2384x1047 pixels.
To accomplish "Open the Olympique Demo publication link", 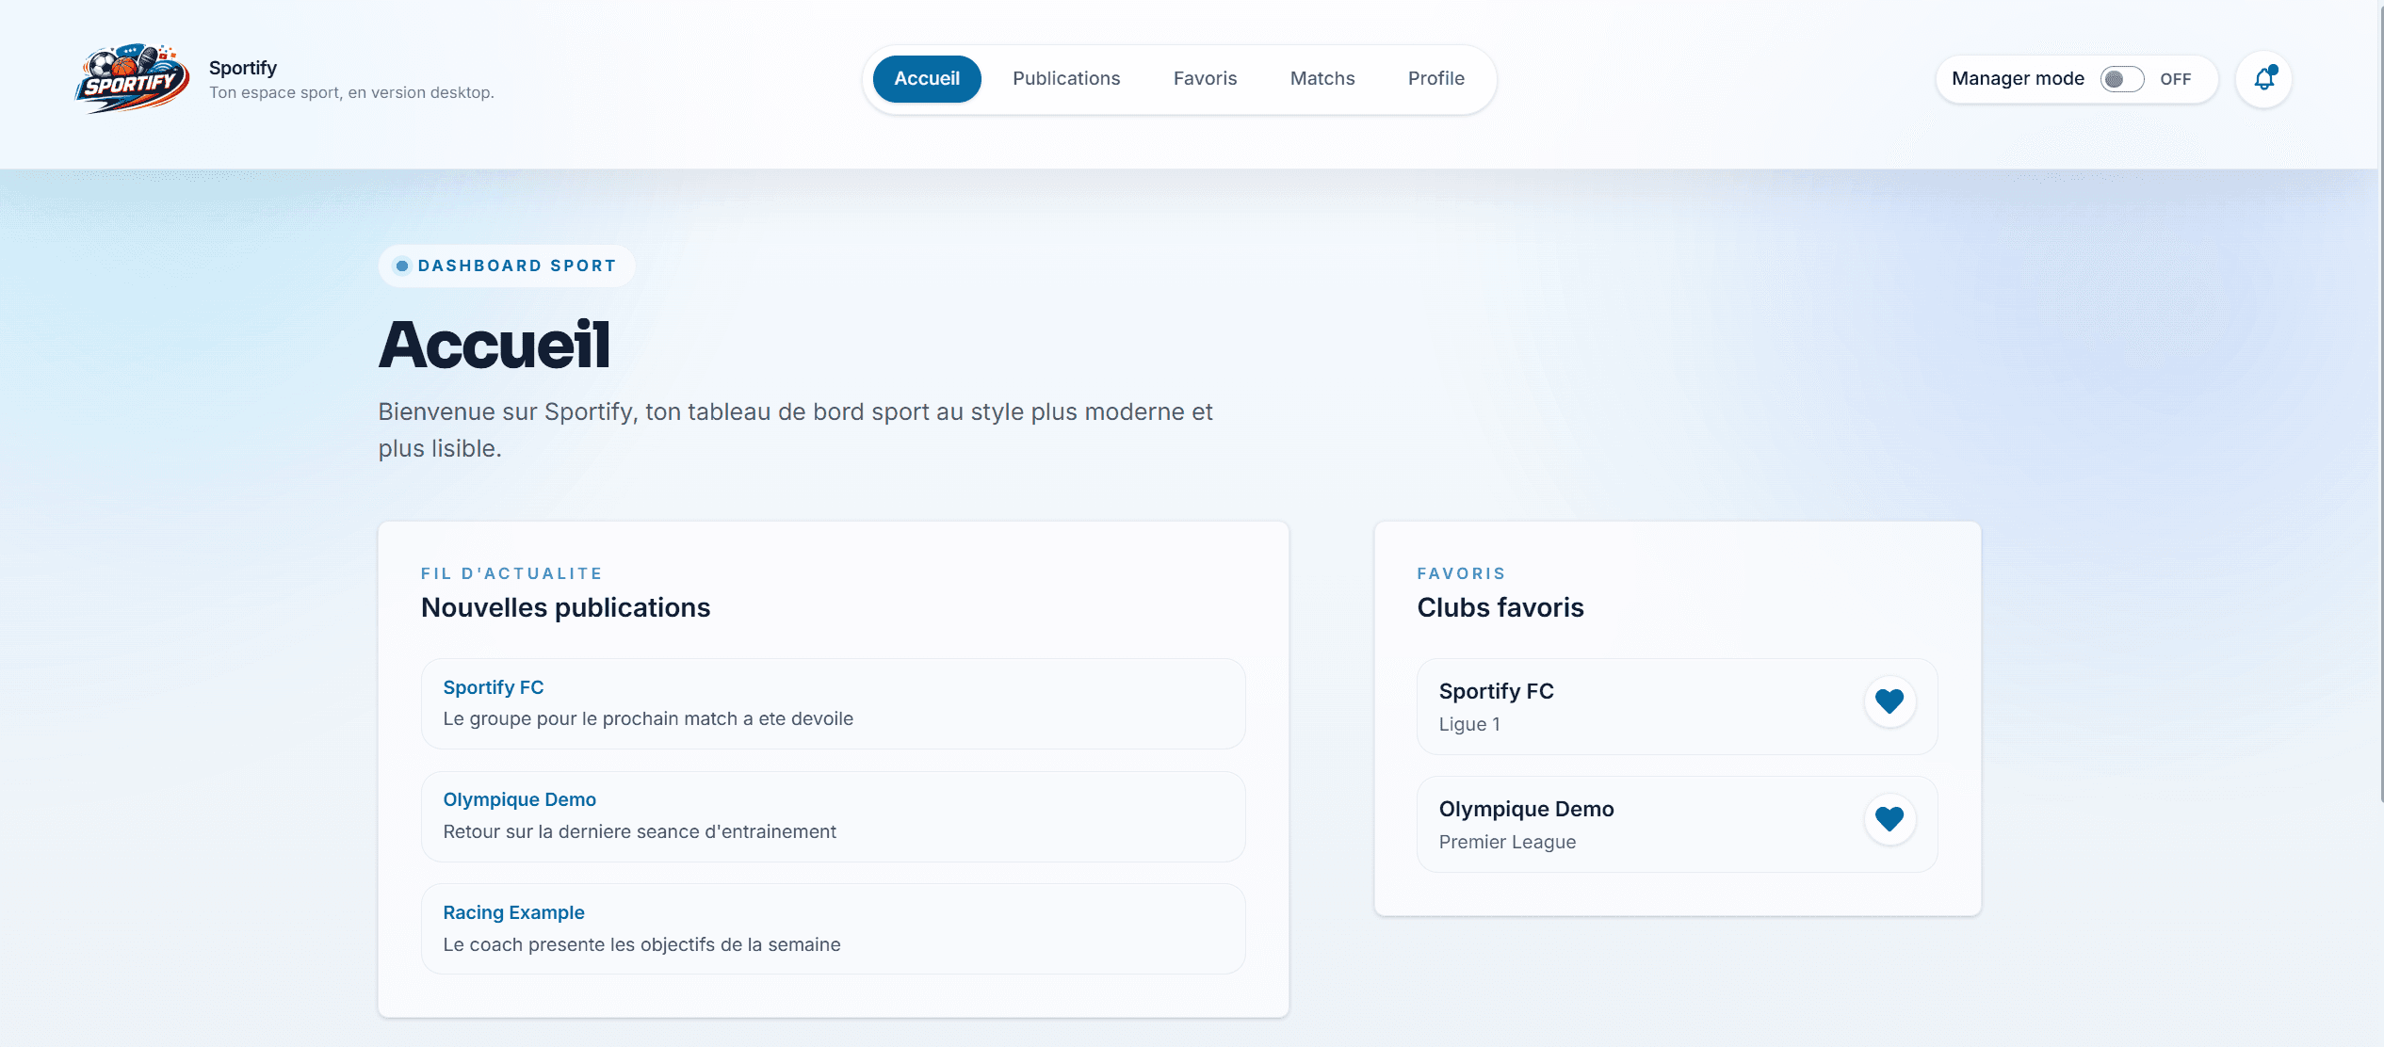I will [520, 799].
